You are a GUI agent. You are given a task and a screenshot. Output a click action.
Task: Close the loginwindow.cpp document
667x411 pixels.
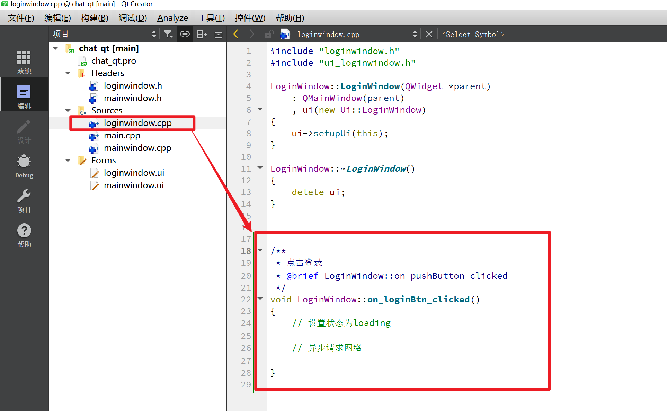pyautogui.click(x=429, y=34)
